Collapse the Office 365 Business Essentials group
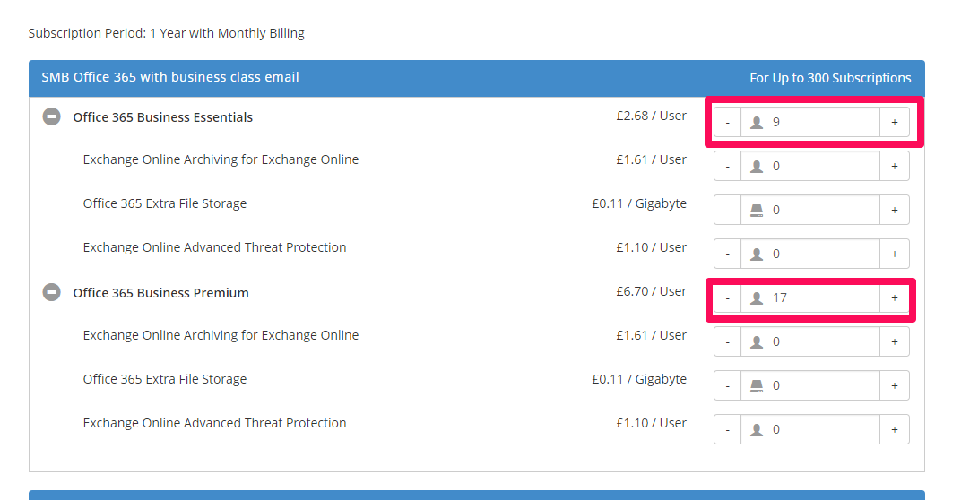This screenshot has width=961, height=500. (51, 116)
